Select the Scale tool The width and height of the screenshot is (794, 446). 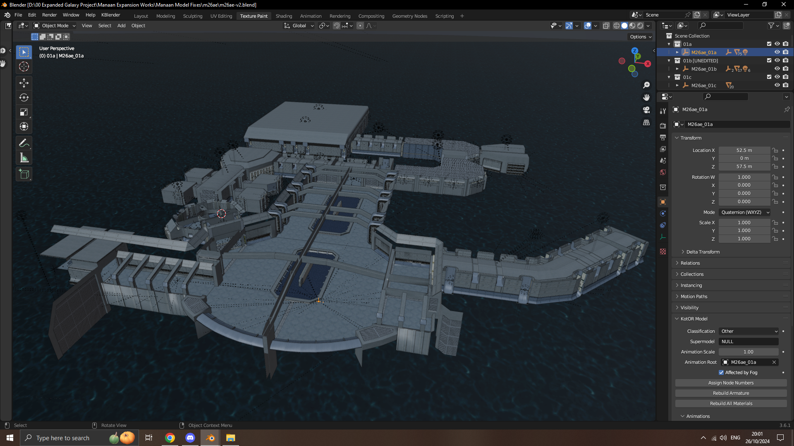point(24,112)
